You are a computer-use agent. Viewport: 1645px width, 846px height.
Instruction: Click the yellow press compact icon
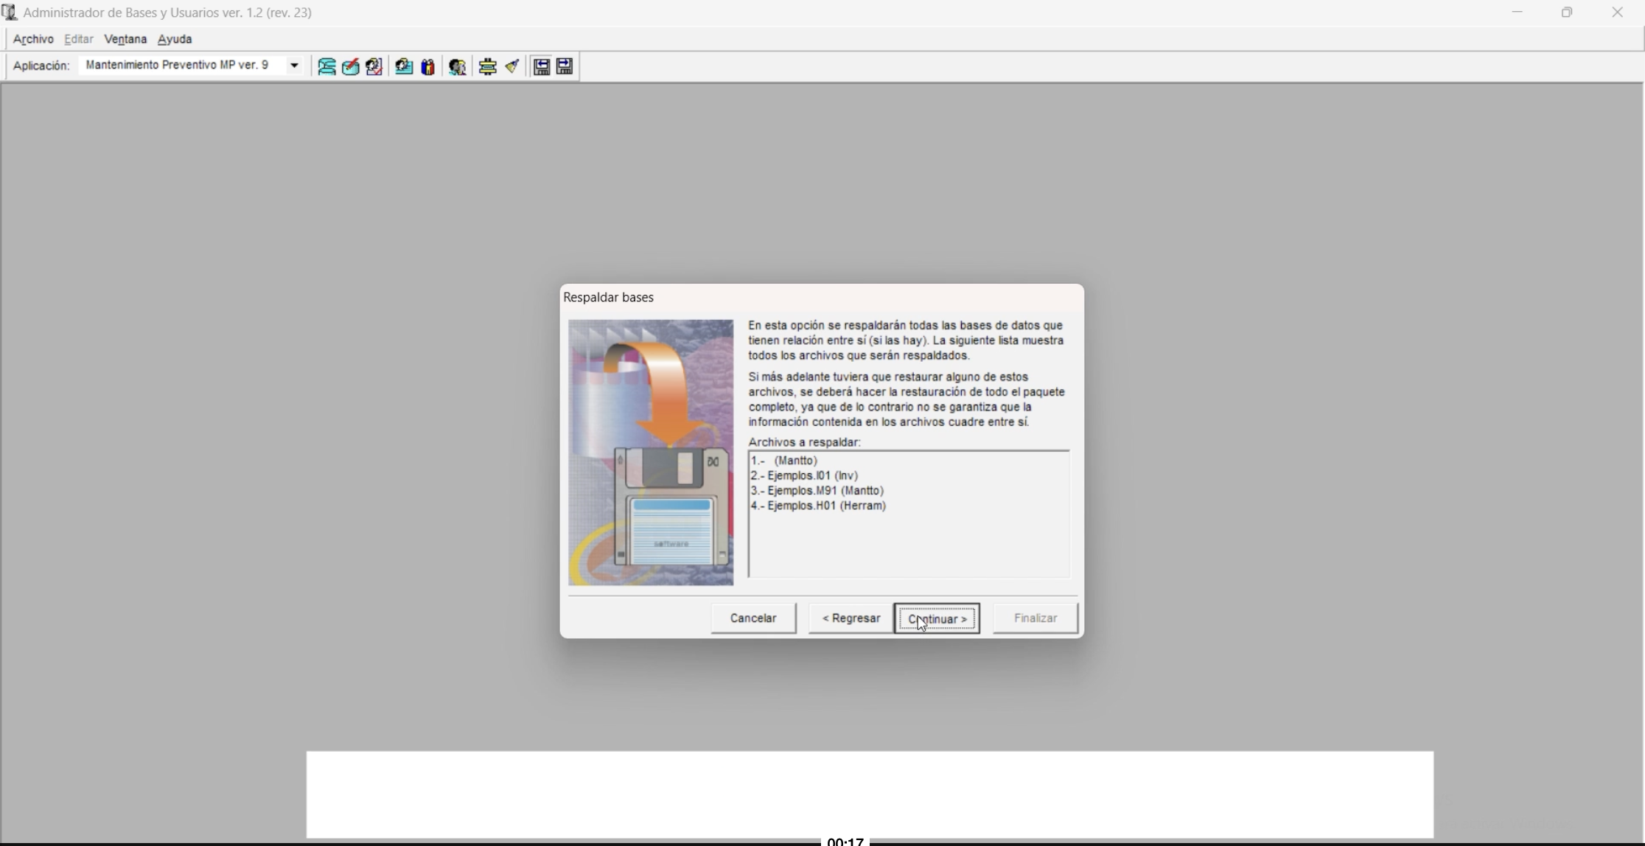coord(487,67)
